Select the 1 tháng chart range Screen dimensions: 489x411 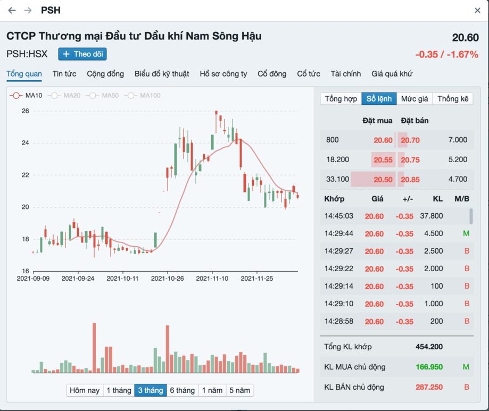[x=119, y=390]
